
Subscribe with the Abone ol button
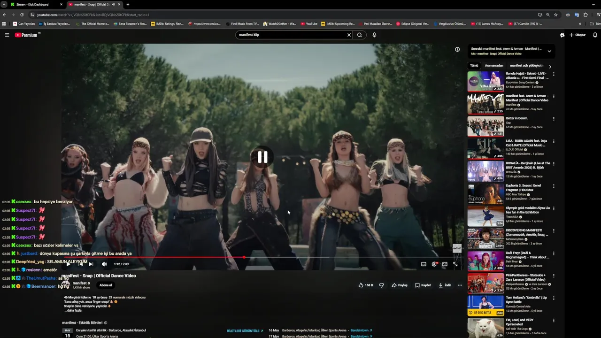pos(106,285)
